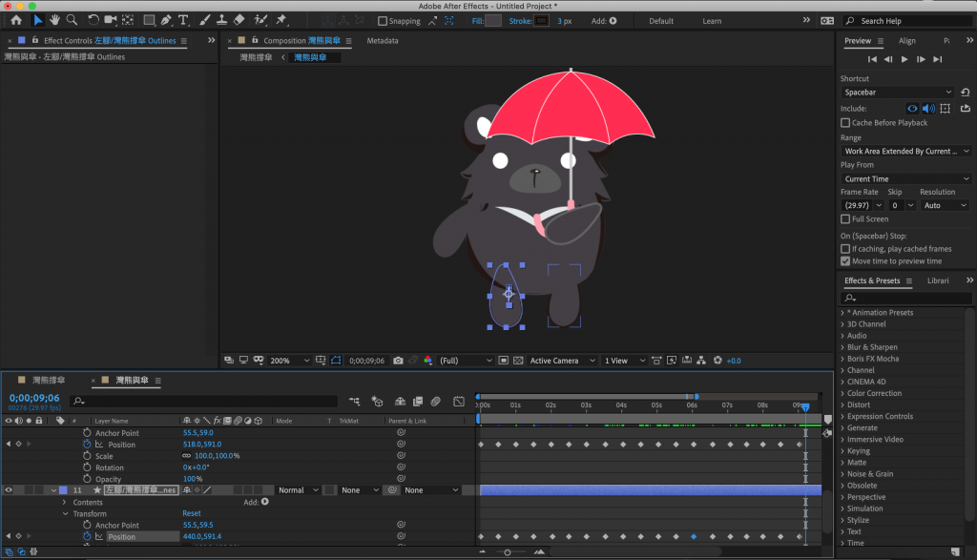
Task: Select the Hand tool
Action: pyautogui.click(x=54, y=21)
